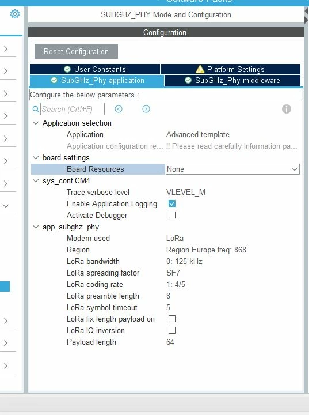
Task: Go to next search result arrow
Action: click(x=146, y=109)
